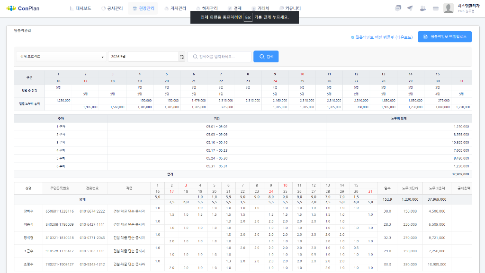Open the calendar picker icon in the month field
The image size is (485, 273).
[182, 57]
